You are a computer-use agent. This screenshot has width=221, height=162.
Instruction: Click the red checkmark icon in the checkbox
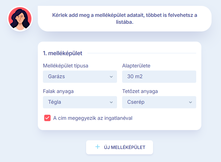click(x=47, y=118)
